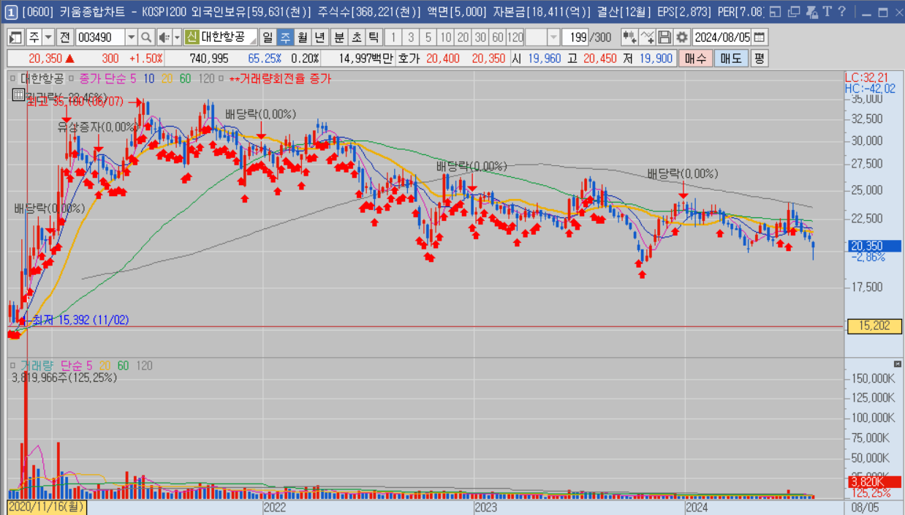Click the stock code 003490 field

click(99, 38)
